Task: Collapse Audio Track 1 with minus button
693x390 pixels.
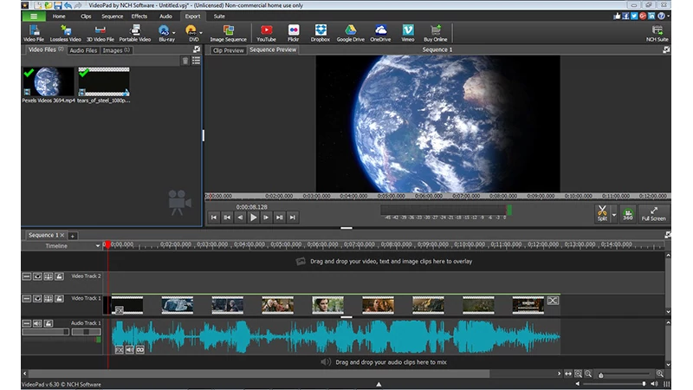Action: [27, 323]
